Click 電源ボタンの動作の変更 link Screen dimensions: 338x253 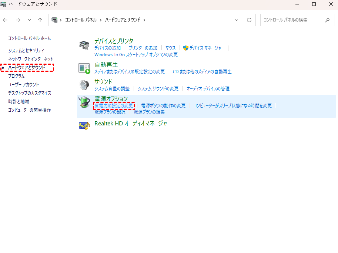click(x=163, y=105)
